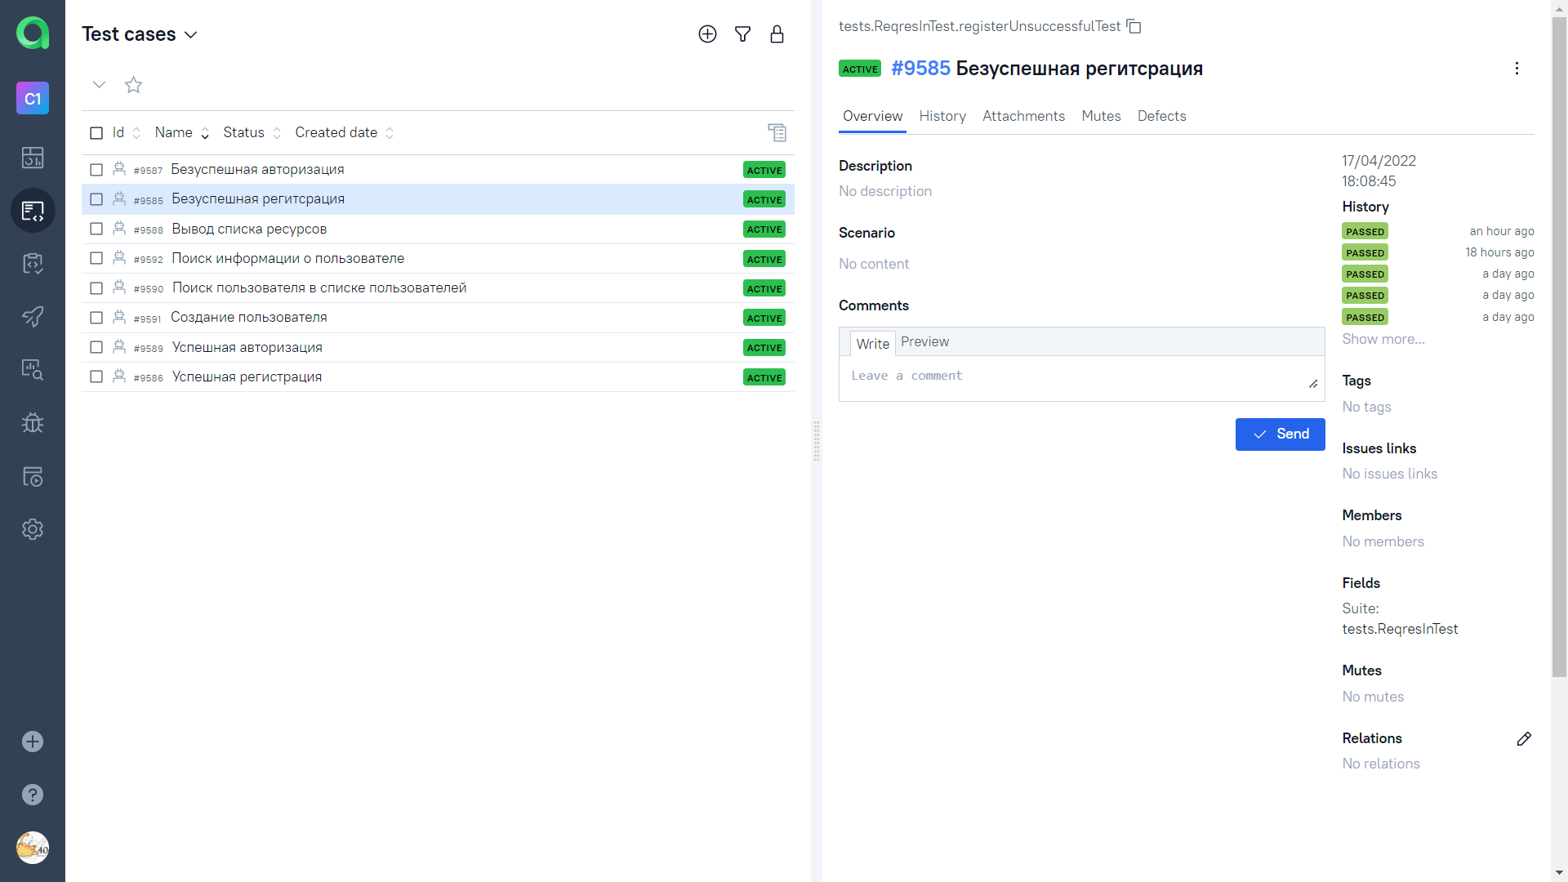Viewport: 1568px width, 882px height.
Task: Open the Attachments tab
Action: coord(1023,116)
